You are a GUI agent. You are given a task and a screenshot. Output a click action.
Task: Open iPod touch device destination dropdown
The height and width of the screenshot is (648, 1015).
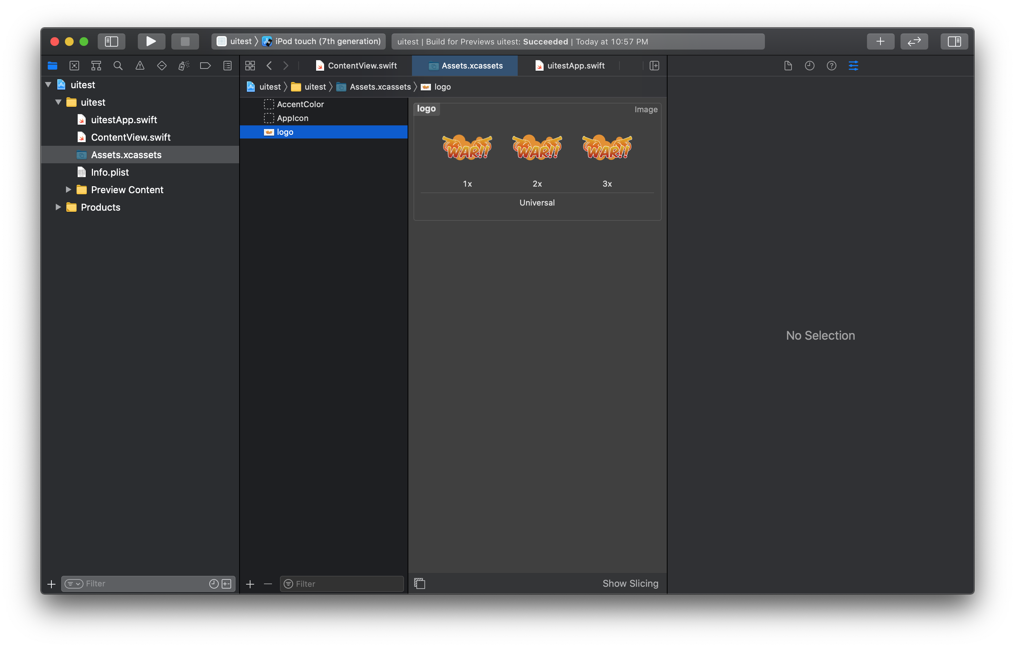[x=327, y=41]
